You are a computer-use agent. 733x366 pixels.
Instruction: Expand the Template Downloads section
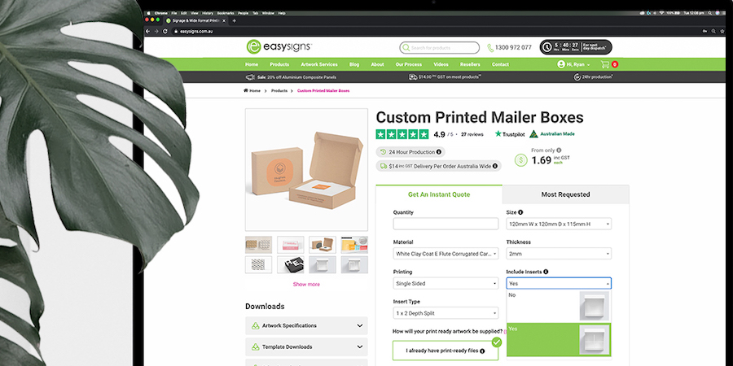click(x=306, y=346)
